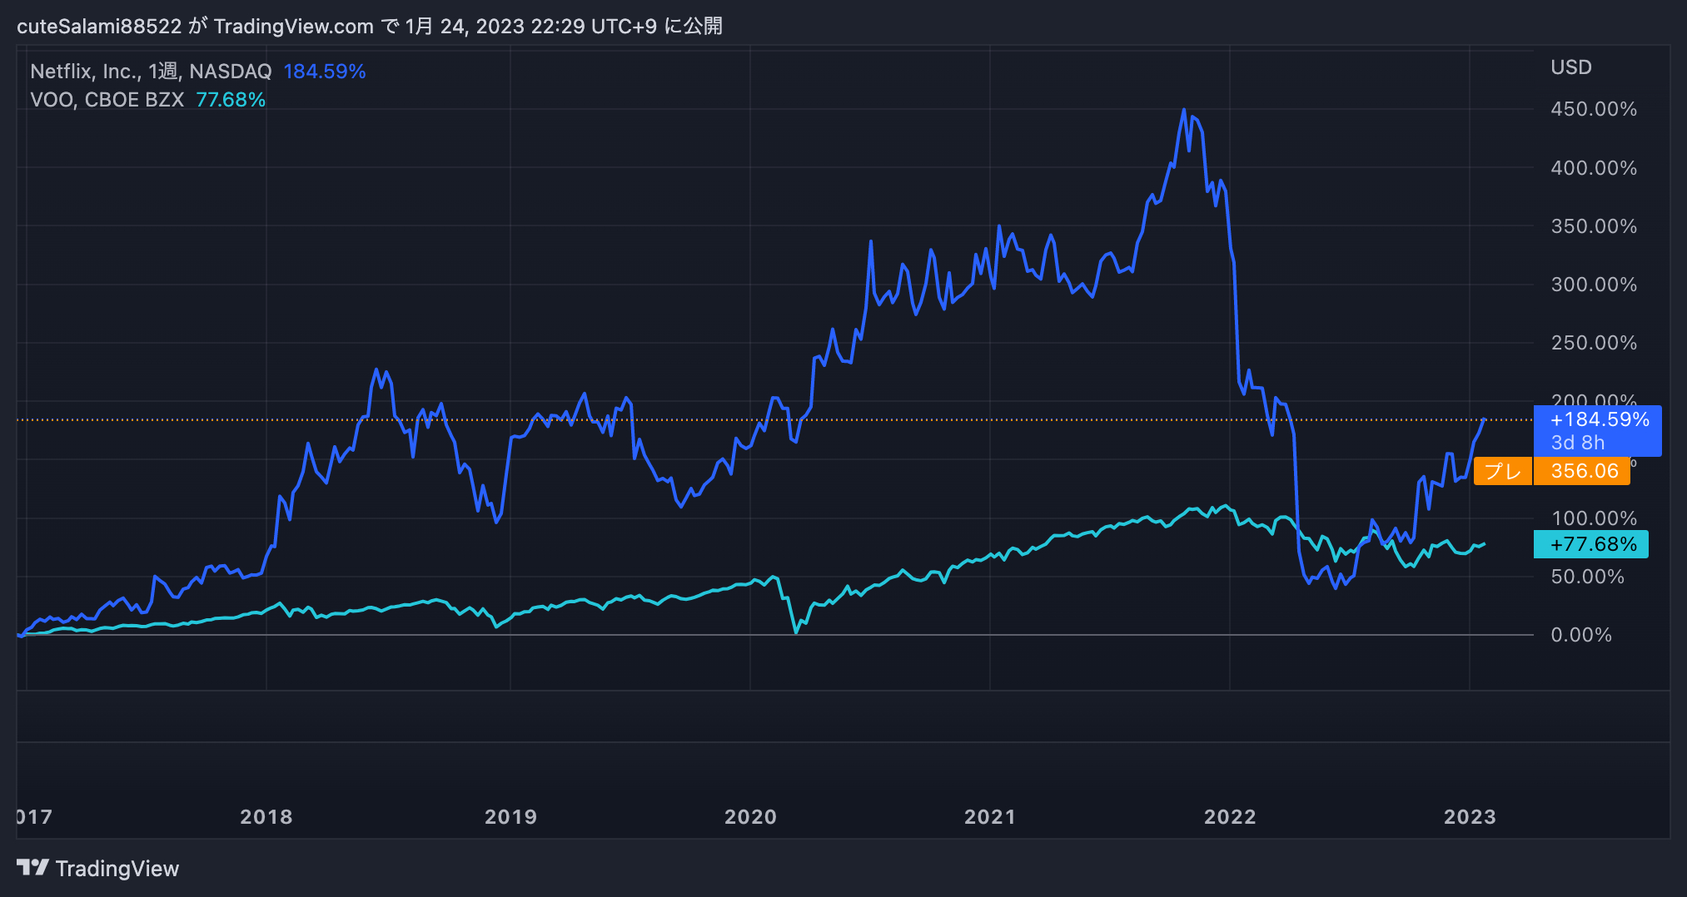Click the 350.00% price scale label

[x=1594, y=226]
